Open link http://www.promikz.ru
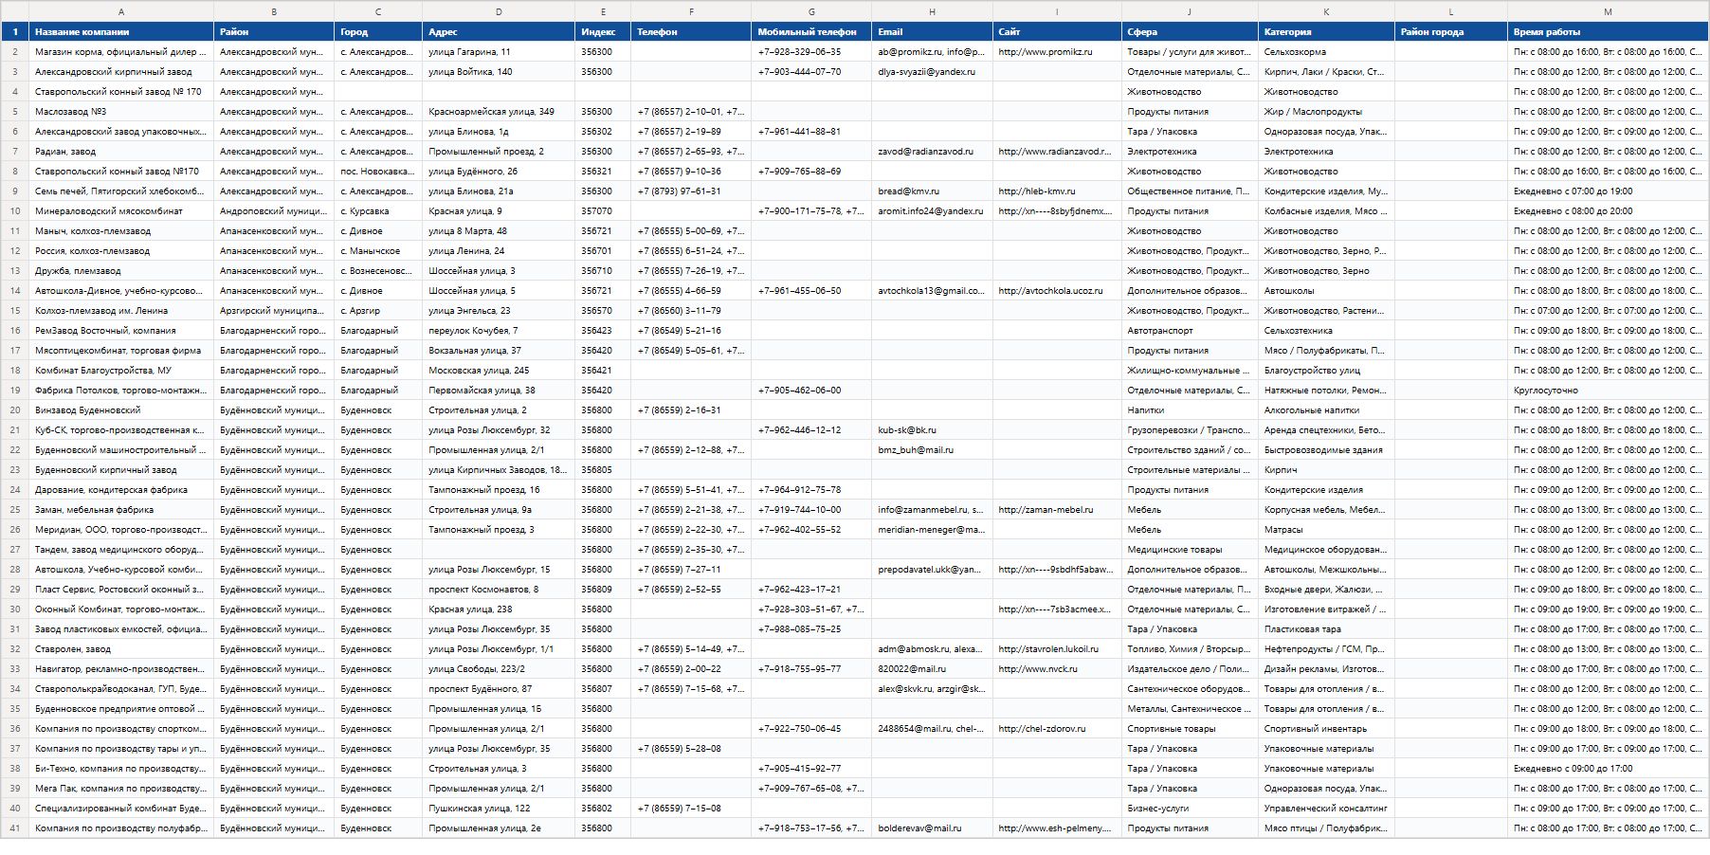This screenshot has height=855, width=1710. (x=1045, y=52)
